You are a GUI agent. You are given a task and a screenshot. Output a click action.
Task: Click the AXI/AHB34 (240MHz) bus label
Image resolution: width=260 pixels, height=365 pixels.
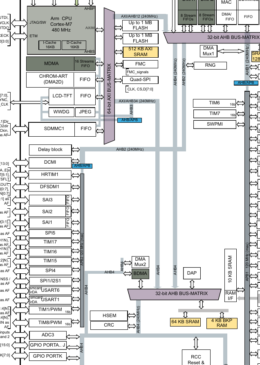137,101
